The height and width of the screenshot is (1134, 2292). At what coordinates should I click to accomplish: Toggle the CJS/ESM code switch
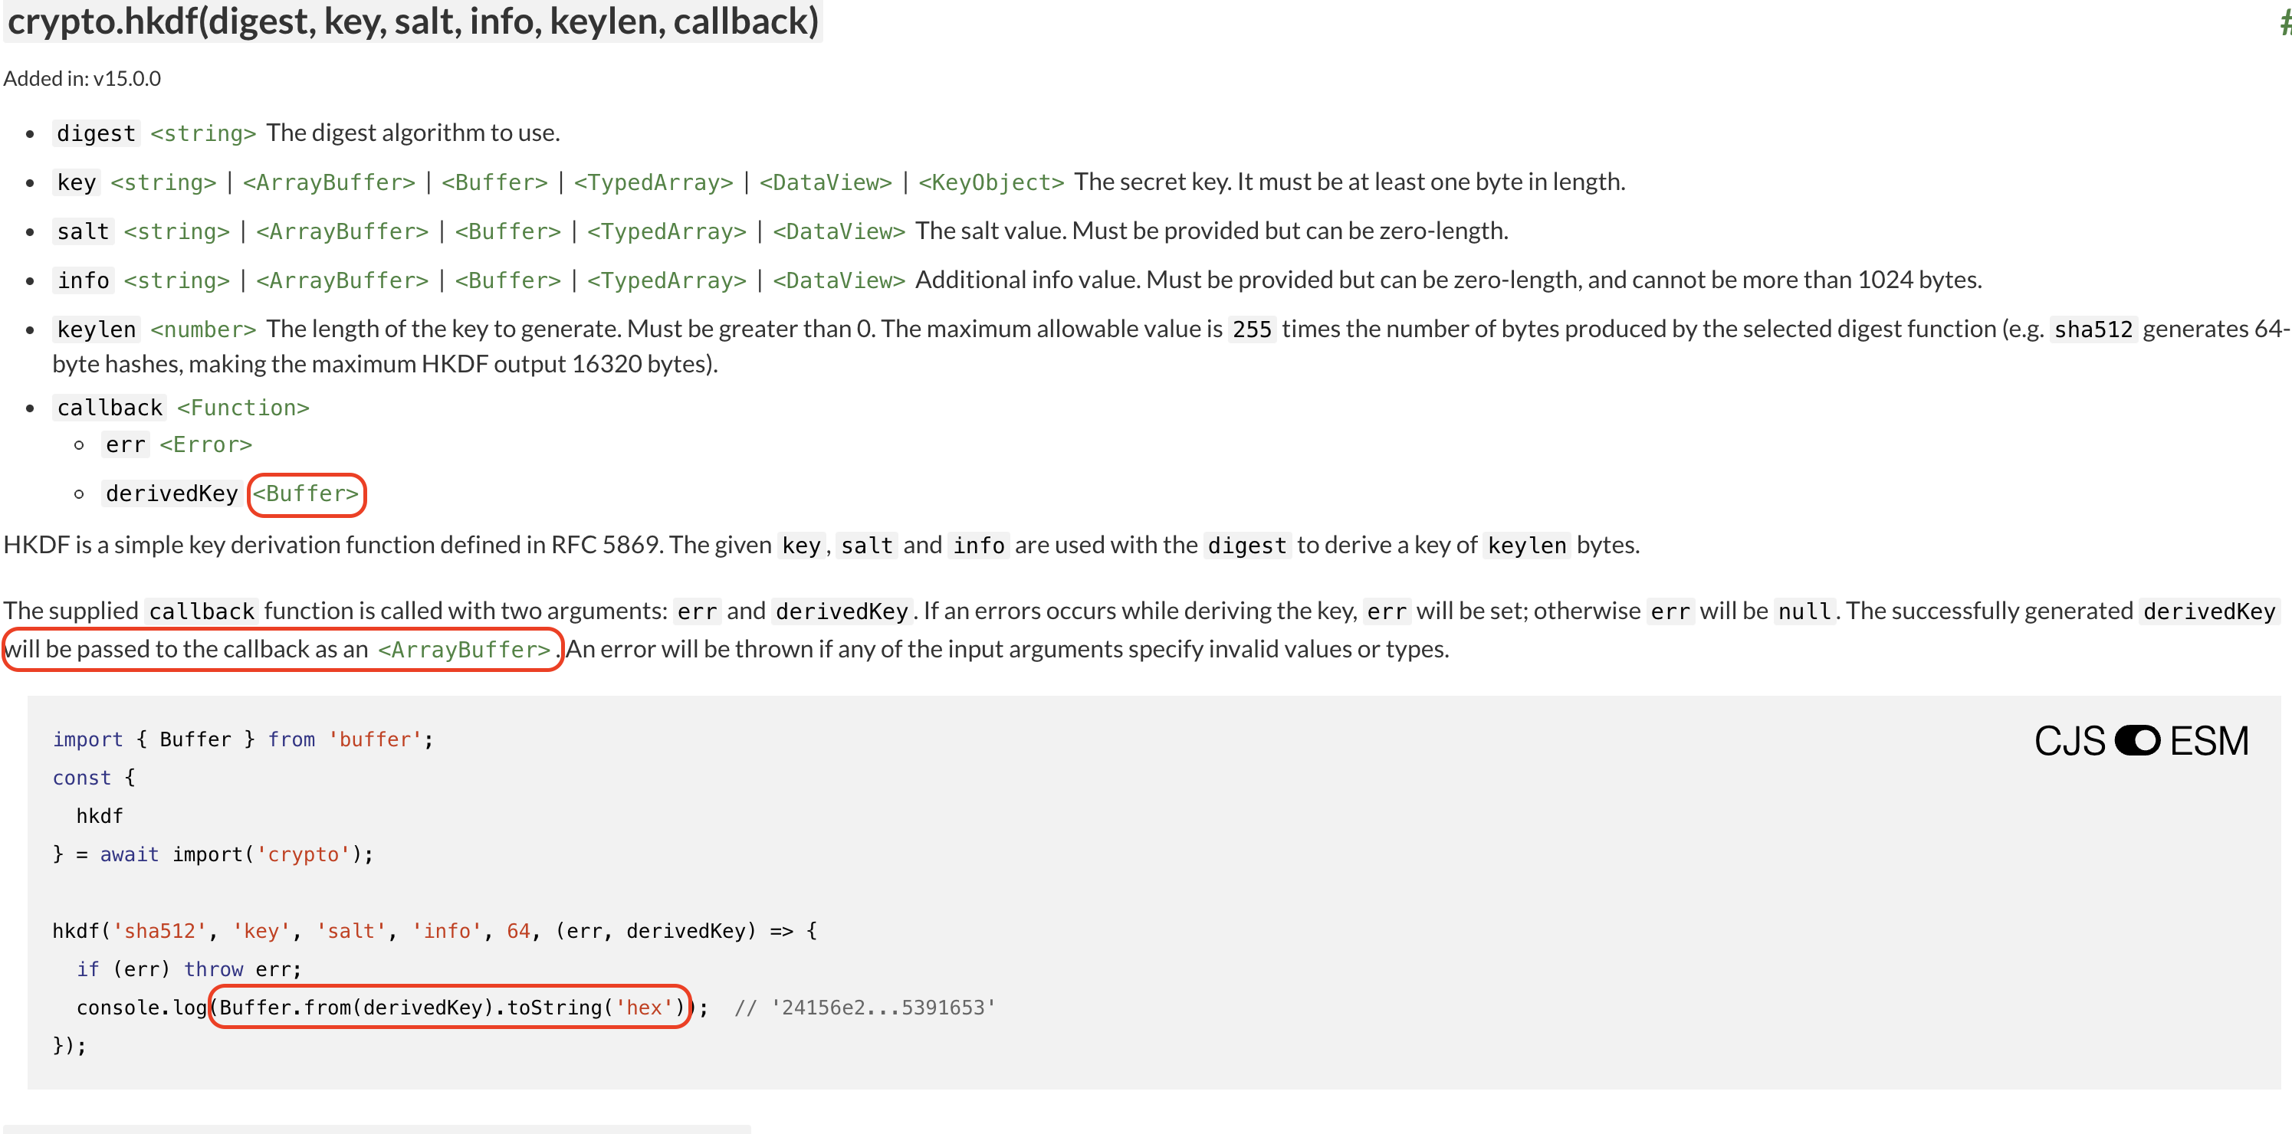click(2137, 740)
